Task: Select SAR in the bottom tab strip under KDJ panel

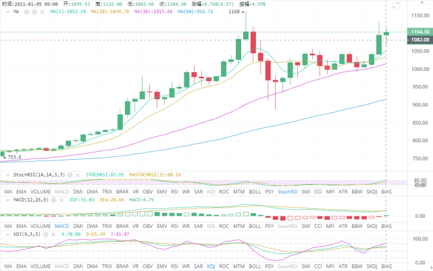Action: pyautogui.click(x=199, y=266)
